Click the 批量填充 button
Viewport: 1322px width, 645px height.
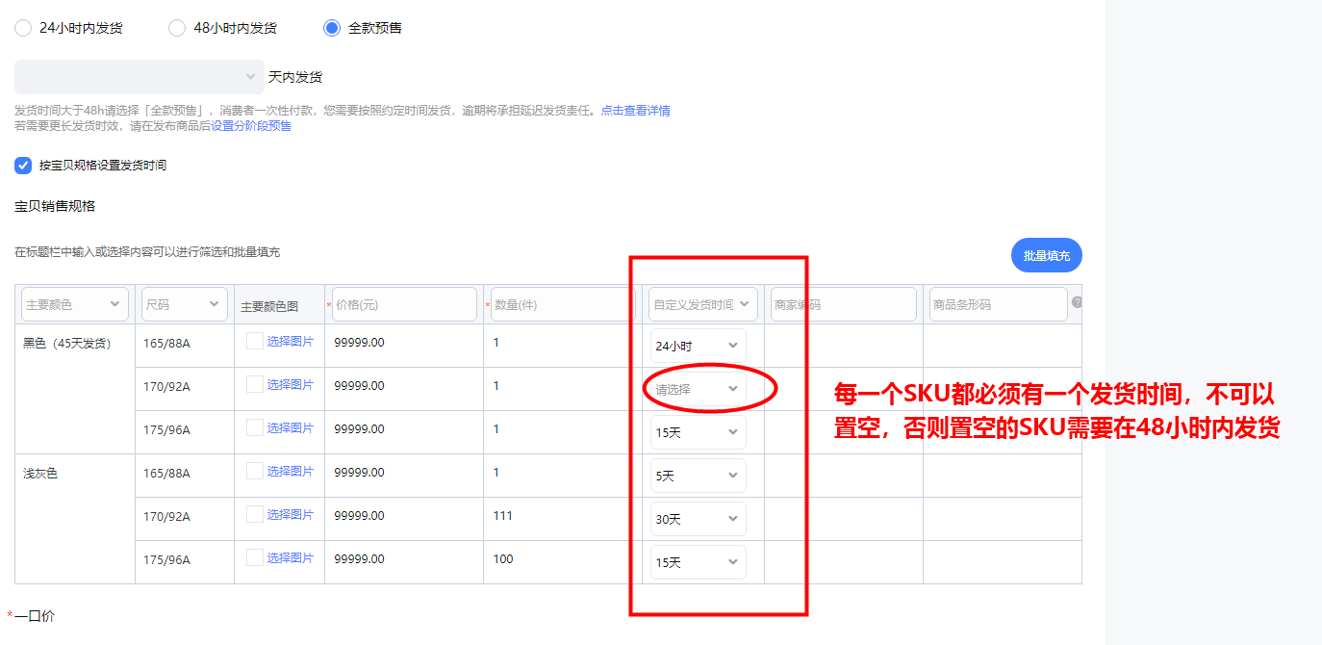[1047, 256]
